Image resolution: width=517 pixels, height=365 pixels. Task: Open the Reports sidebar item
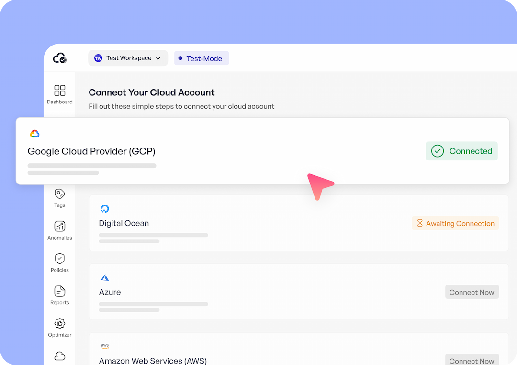pyautogui.click(x=60, y=295)
